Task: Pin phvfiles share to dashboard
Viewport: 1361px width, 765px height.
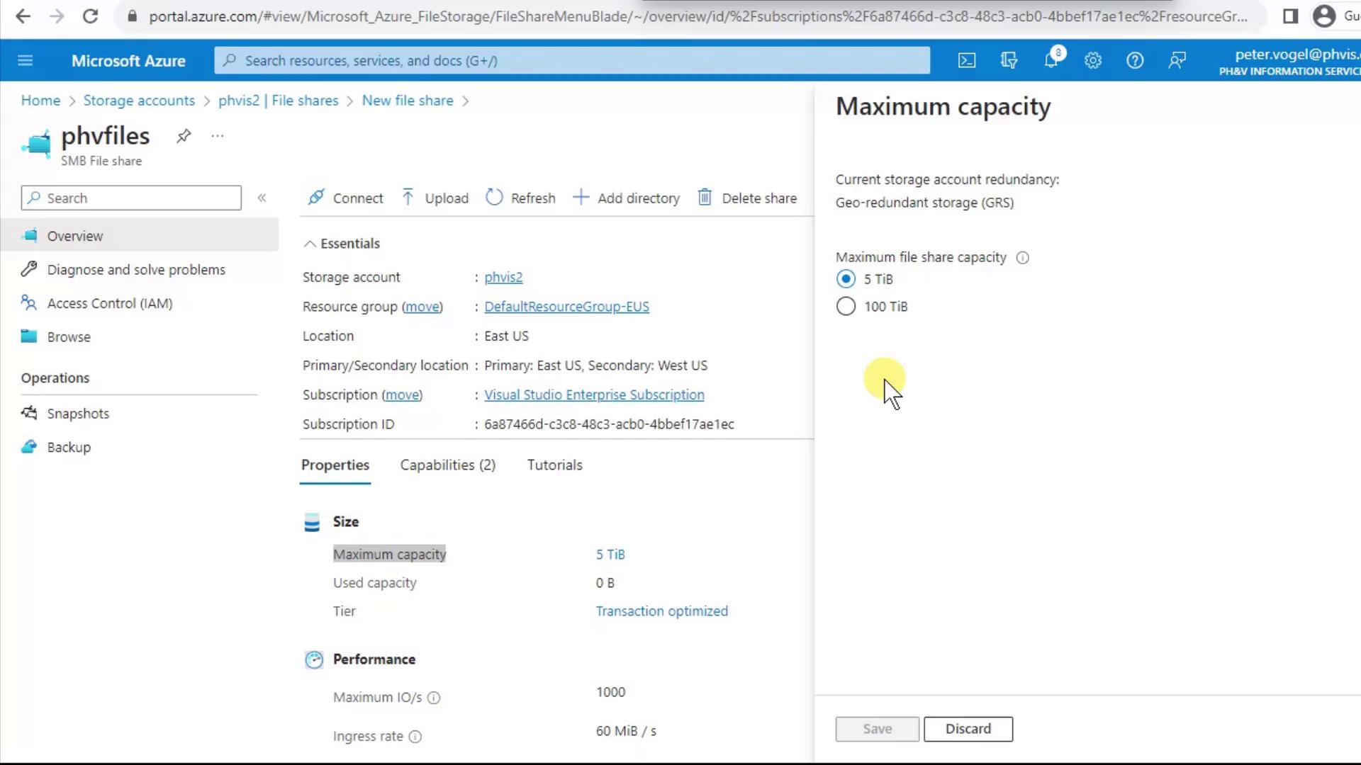Action: (184, 135)
